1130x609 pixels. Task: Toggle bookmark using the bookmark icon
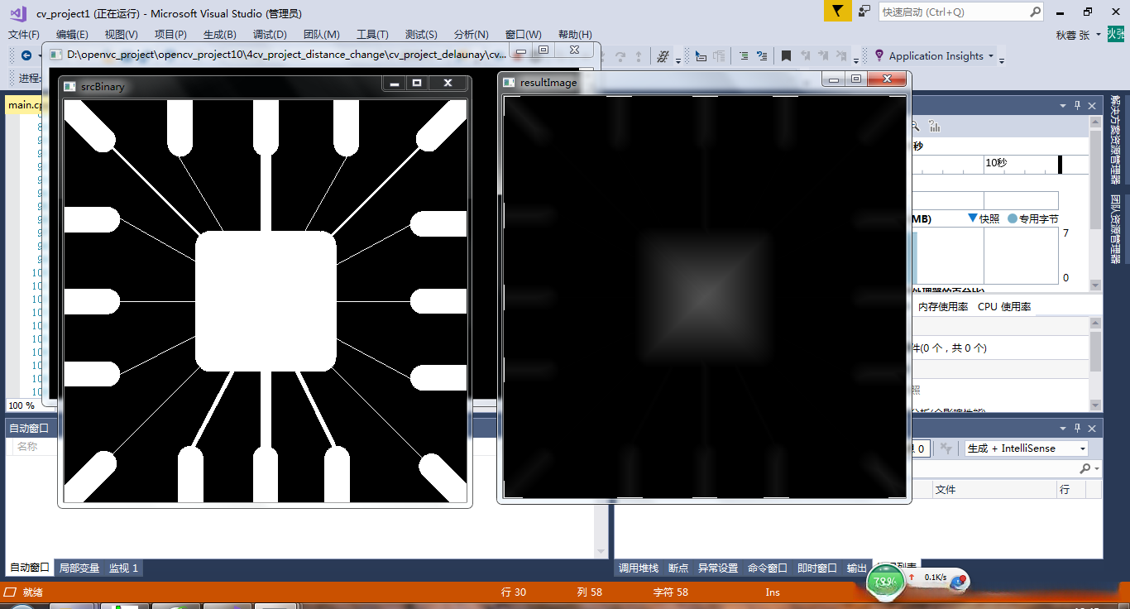[786, 56]
